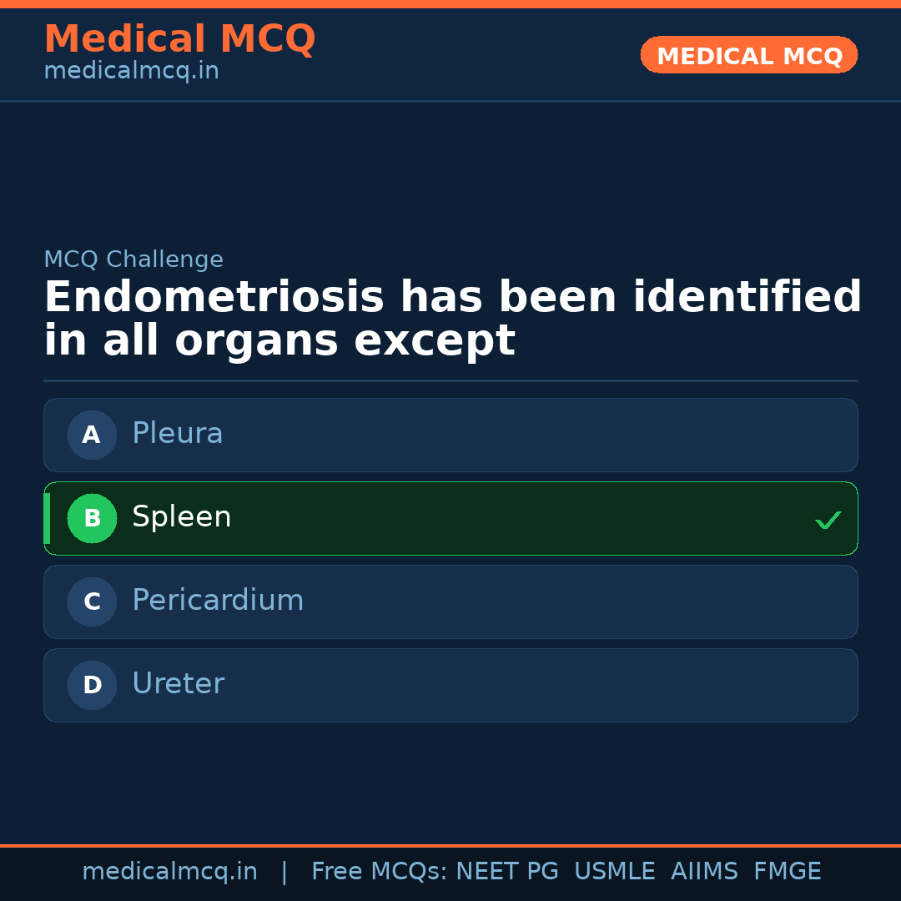Screen dimensions: 901x901
Task: Click the letter A option circle
Action: [x=92, y=435]
